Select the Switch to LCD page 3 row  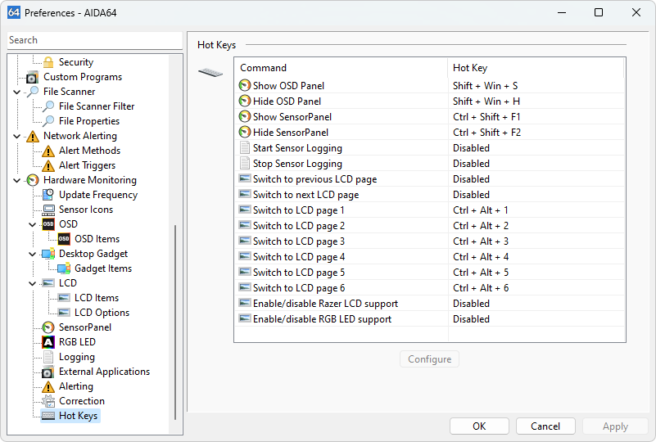click(298, 241)
